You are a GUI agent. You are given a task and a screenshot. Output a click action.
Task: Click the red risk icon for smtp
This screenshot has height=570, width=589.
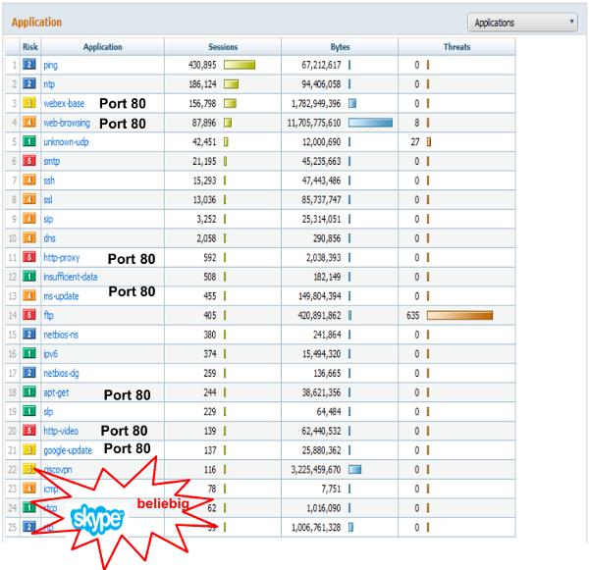(x=30, y=161)
